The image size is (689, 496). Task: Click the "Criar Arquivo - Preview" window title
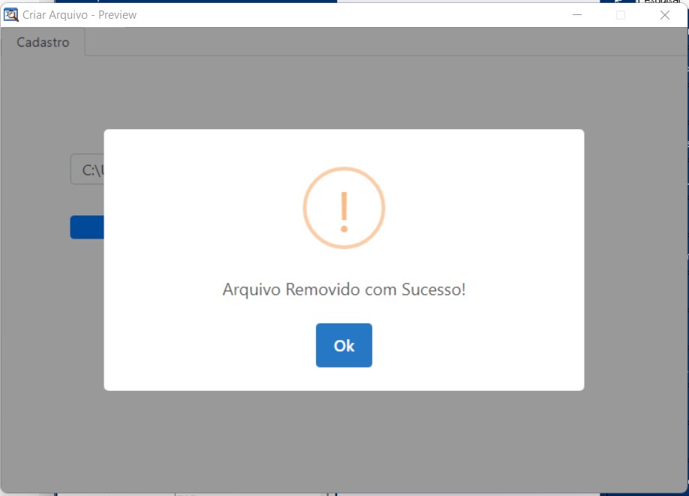[x=80, y=15]
